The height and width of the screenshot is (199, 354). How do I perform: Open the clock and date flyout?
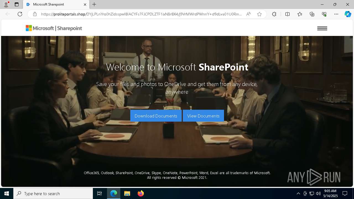tap(330, 193)
